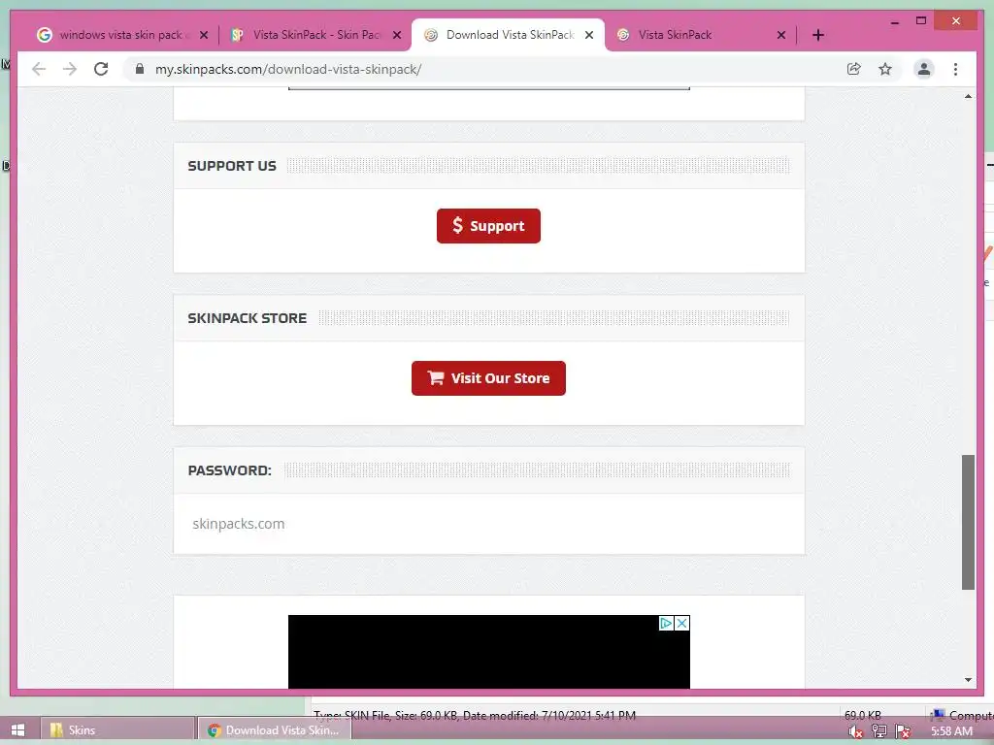The width and height of the screenshot is (994, 745).
Task: Open the Windows Start menu
Action: click(17, 729)
